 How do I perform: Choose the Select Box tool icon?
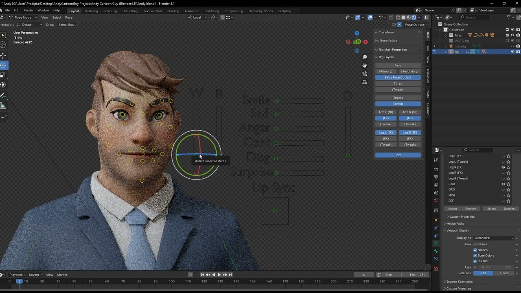[x=3, y=35]
